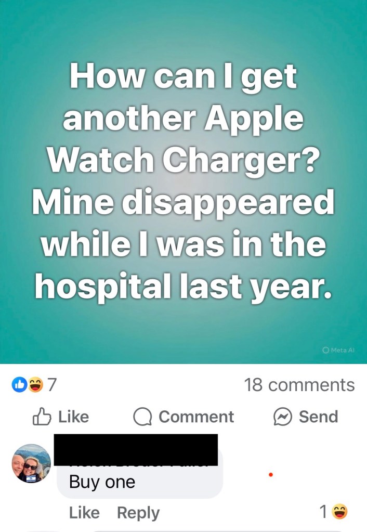Open the comment's reaction count 1

coord(323,512)
